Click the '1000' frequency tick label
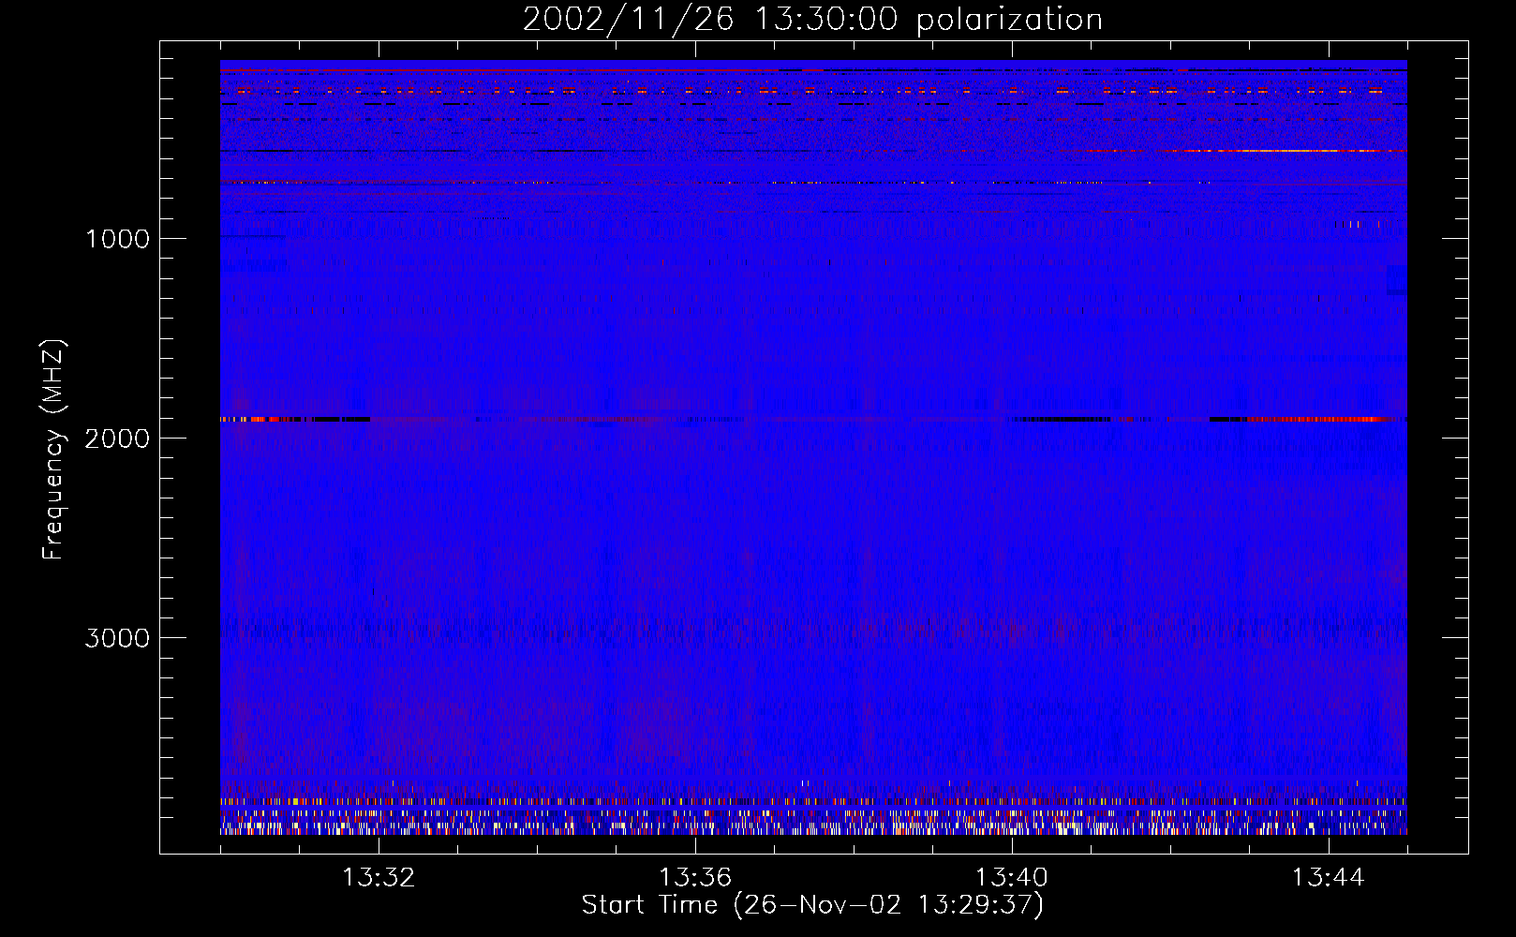Screen dimensions: 1516x937 point(117,239)
